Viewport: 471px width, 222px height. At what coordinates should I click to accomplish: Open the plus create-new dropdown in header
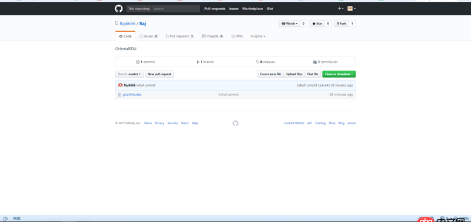point(340,9)
